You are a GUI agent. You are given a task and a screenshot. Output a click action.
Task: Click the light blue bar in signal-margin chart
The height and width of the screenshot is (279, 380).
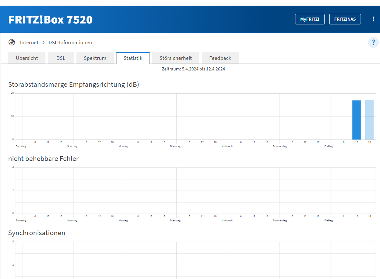[x=369, y=120]
